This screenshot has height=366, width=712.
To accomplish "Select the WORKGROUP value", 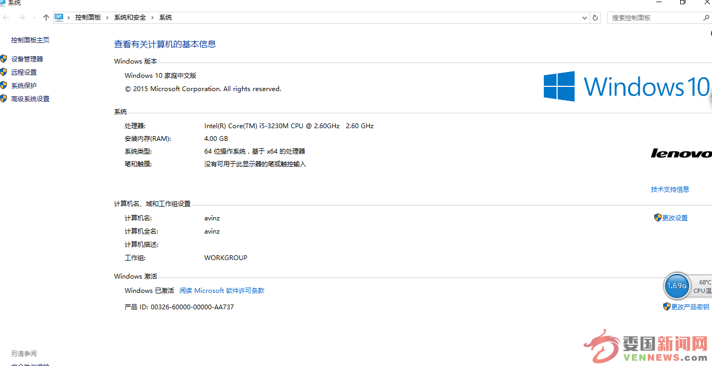I will pos(225,257).
